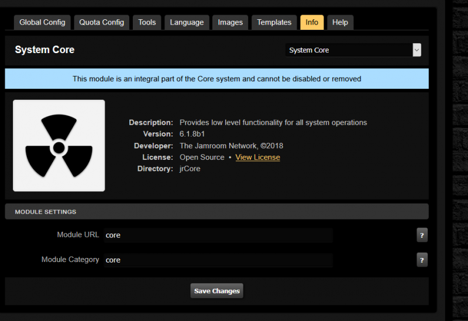Click the Module Settings section header
Image resolution: width=468 pixels, height=321 pixels.
coord(216,211)
